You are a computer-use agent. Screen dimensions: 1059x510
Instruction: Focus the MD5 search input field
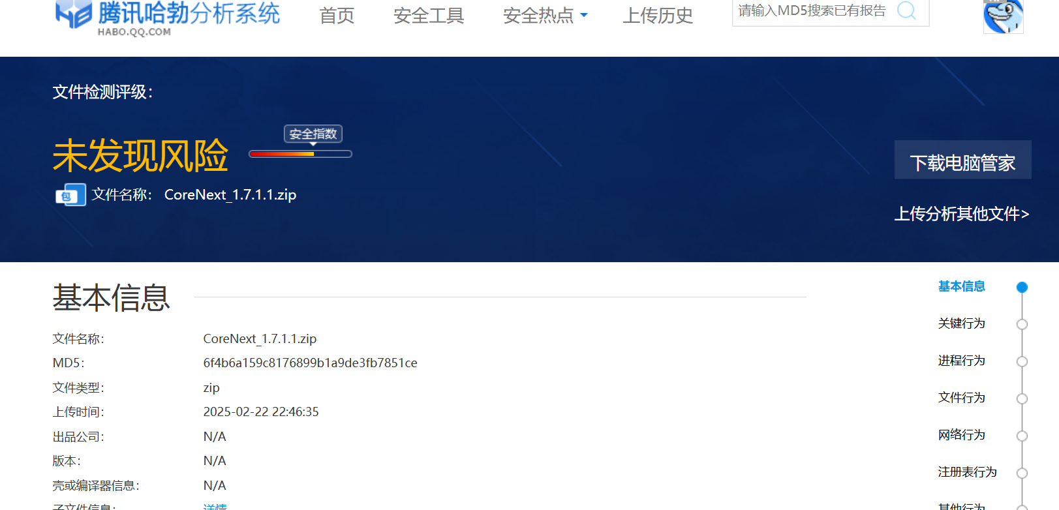[x=812, y=11]
